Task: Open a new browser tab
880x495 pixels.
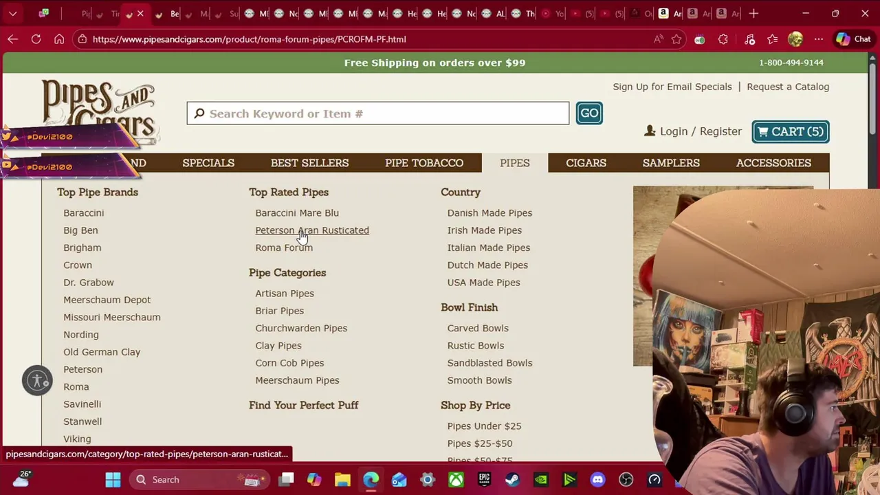Action: tap(753, 13)
